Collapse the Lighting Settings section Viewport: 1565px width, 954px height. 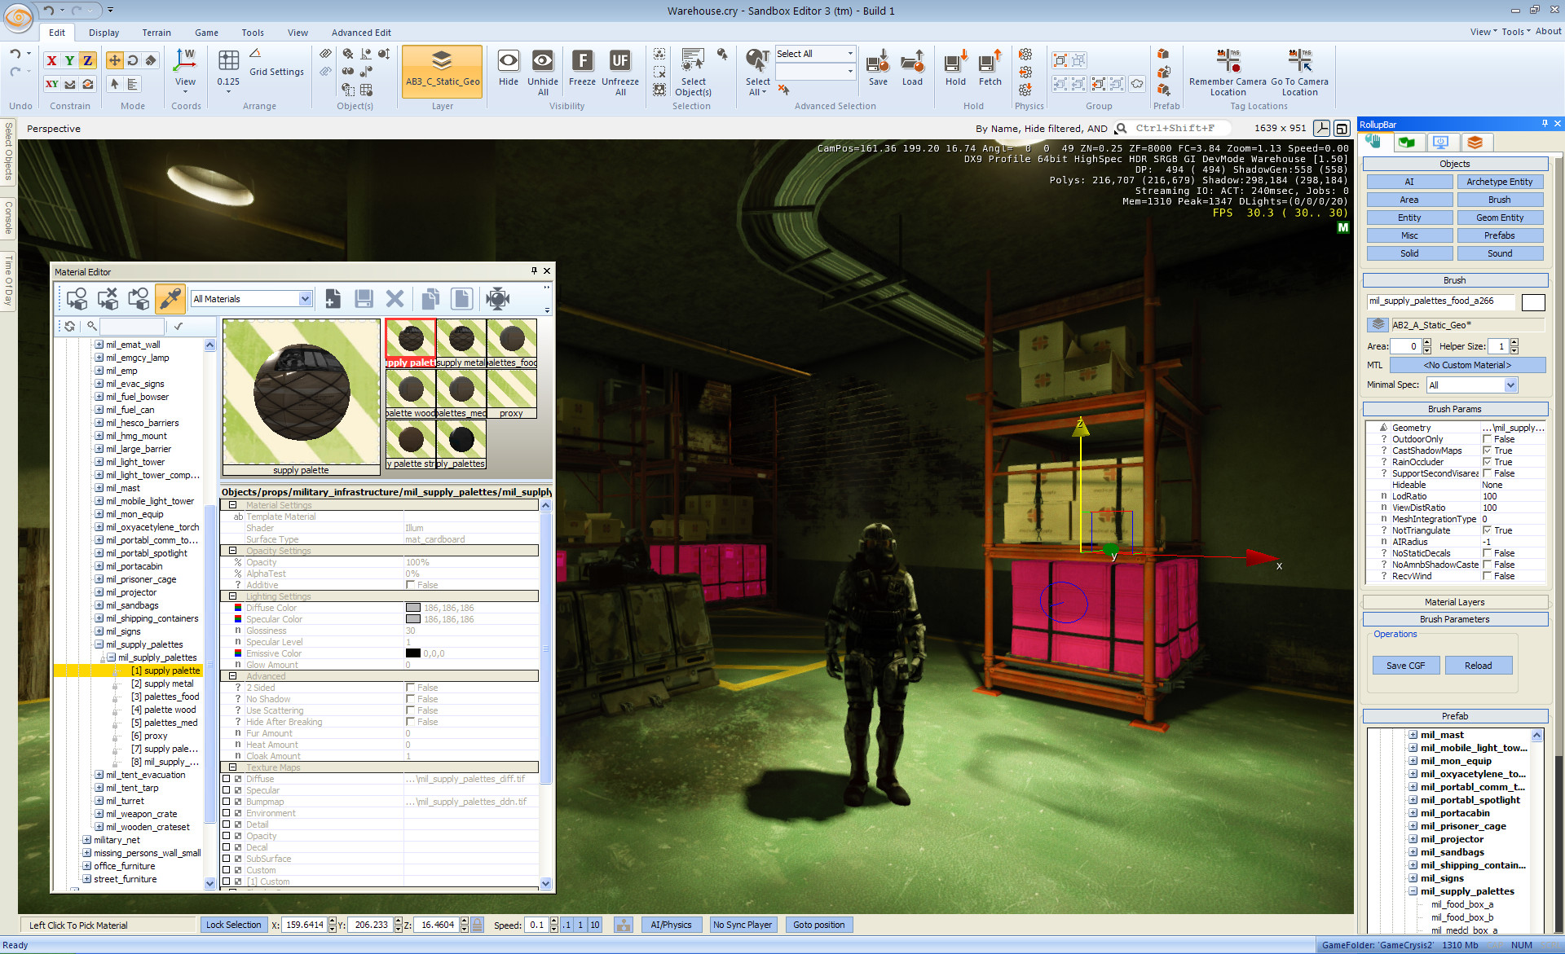point(232,596)
